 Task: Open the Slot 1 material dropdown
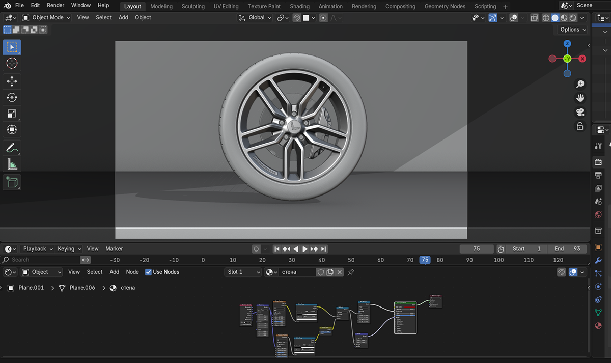tap(243, 272)
